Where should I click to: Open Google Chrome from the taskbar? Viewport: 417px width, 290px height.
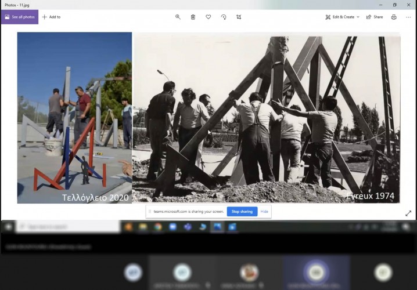[158, 227]
